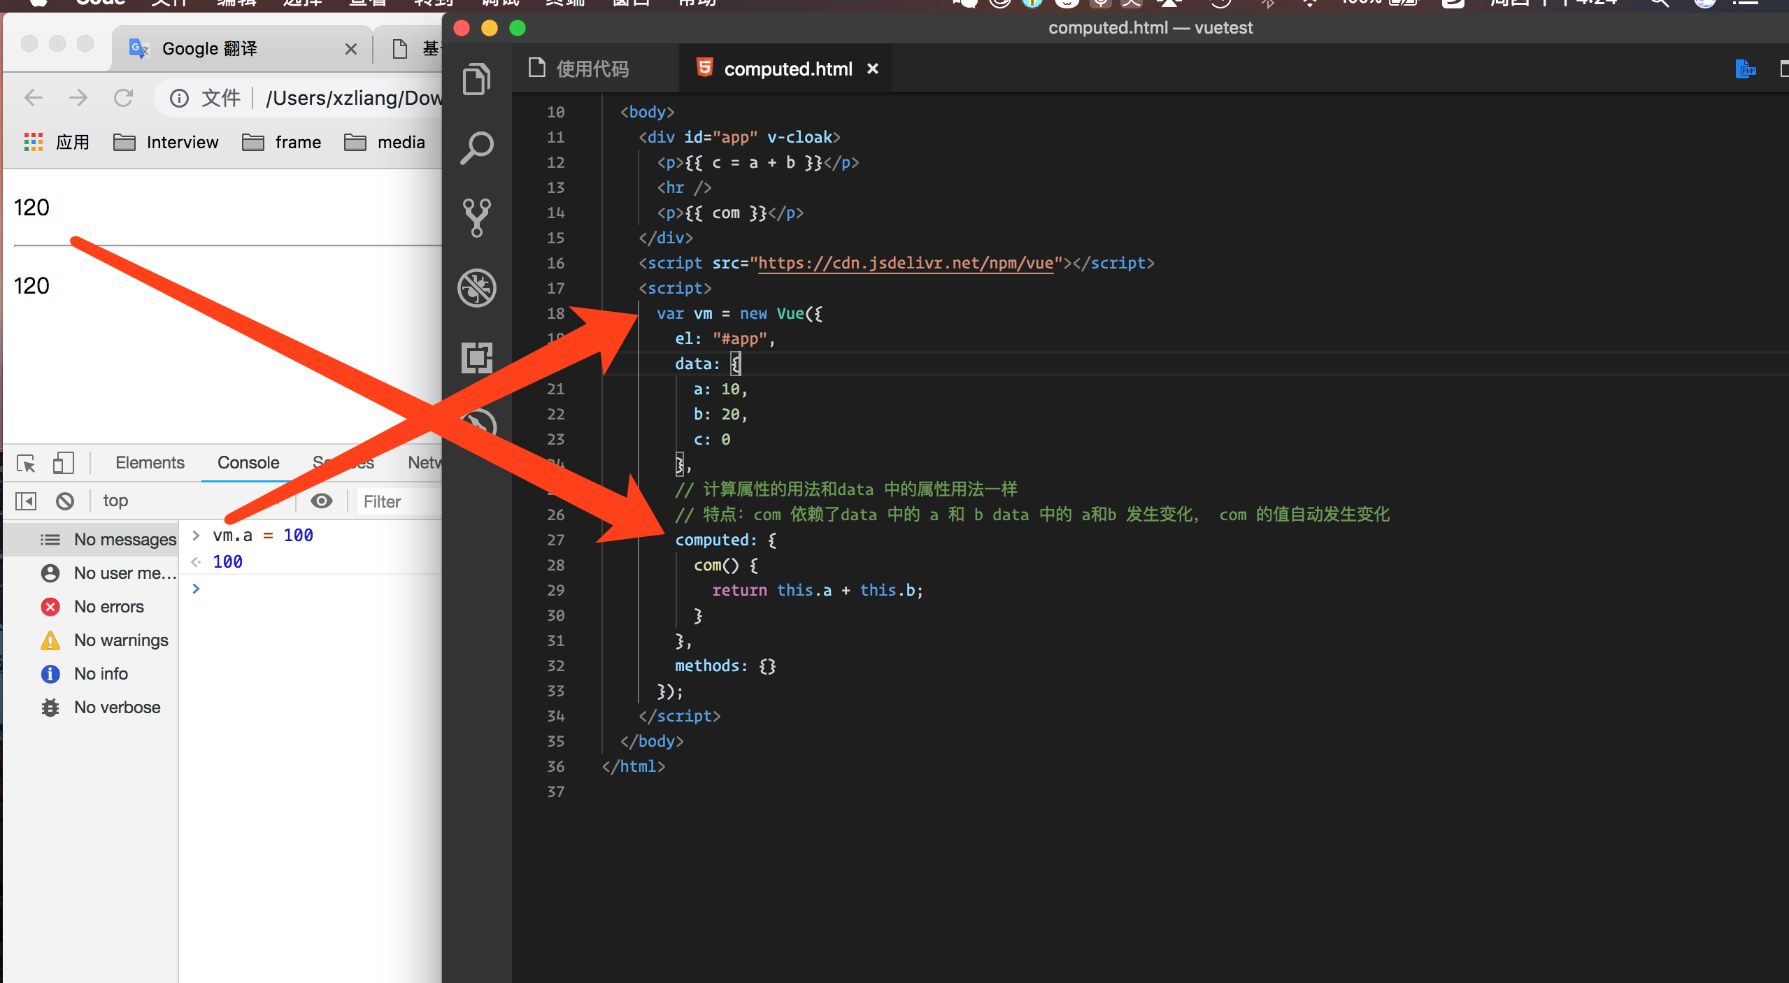Screen dimensions: 1789x983
Task: Close the computed.html editor tab
Action: pos(873,69)
